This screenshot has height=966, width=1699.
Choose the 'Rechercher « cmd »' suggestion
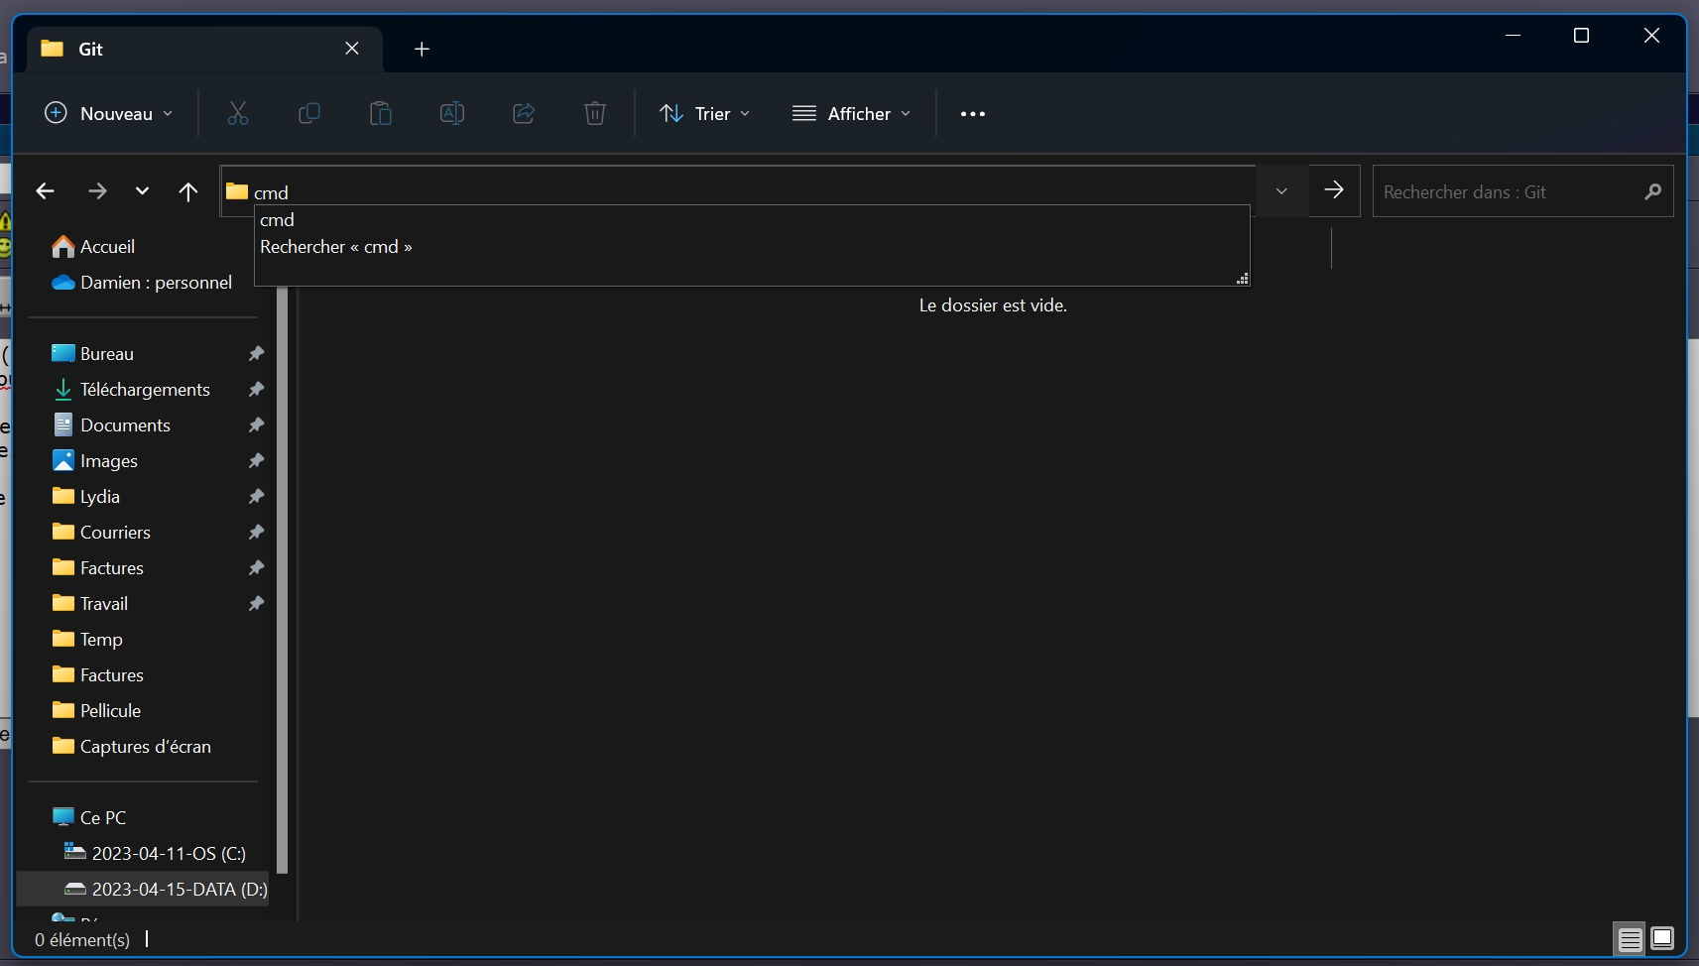click(336, 247)
